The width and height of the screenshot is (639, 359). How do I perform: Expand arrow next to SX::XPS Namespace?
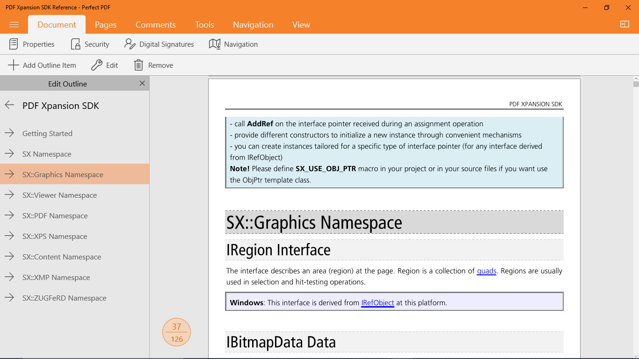[9, 236]
